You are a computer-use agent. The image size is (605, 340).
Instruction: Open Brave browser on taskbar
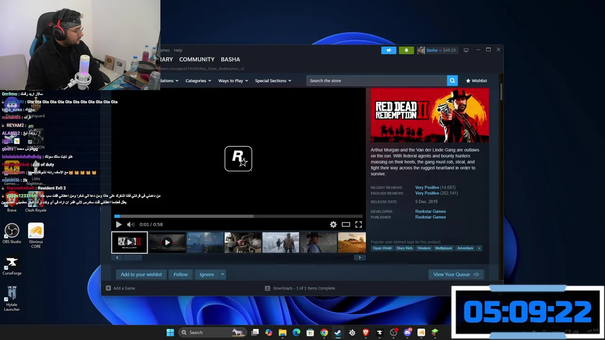(365, 332)
